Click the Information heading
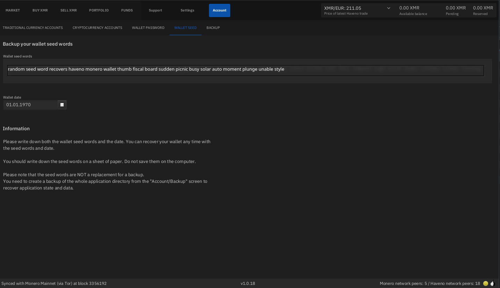 pyautogui.click(x=16, y=129)
